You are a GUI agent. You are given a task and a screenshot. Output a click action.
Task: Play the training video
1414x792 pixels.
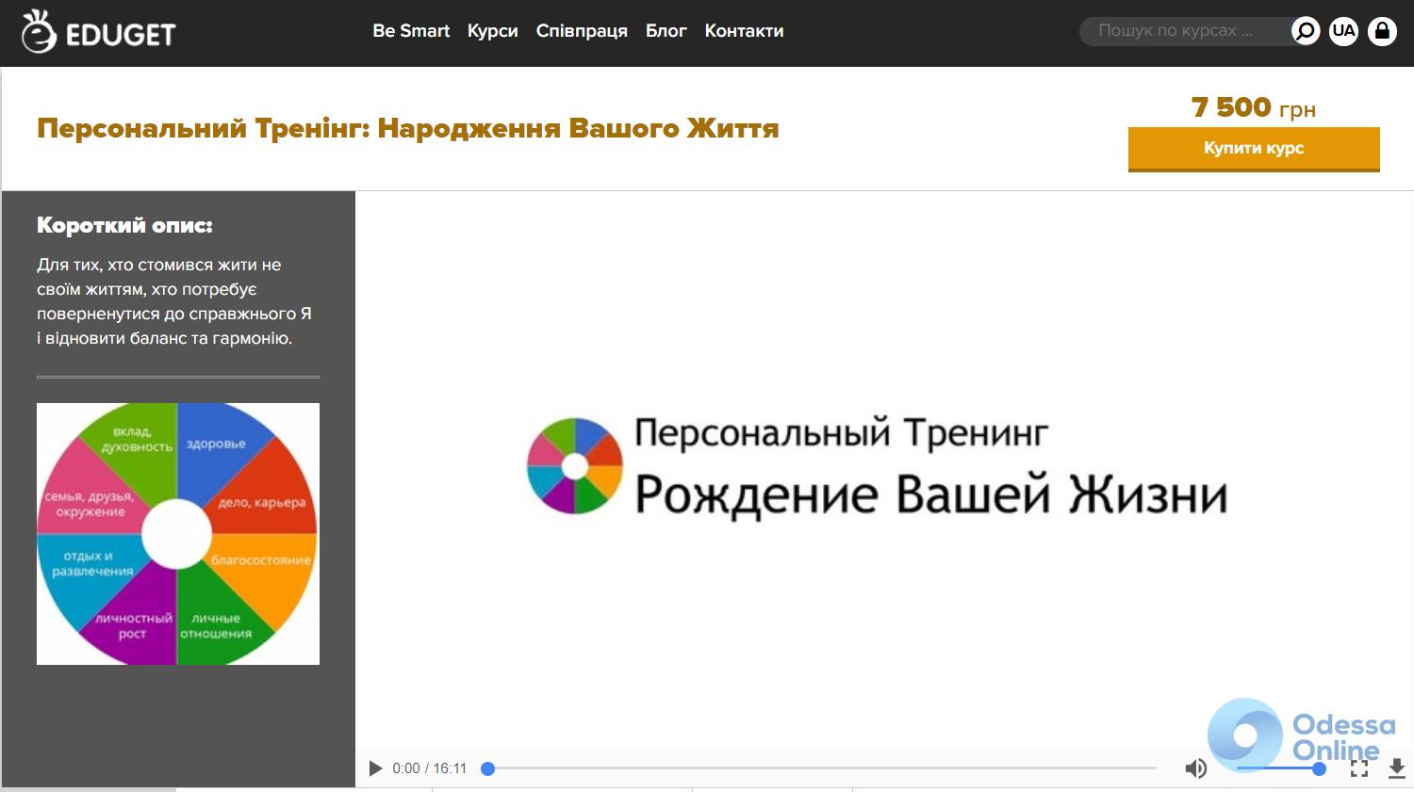click(375, 768)
